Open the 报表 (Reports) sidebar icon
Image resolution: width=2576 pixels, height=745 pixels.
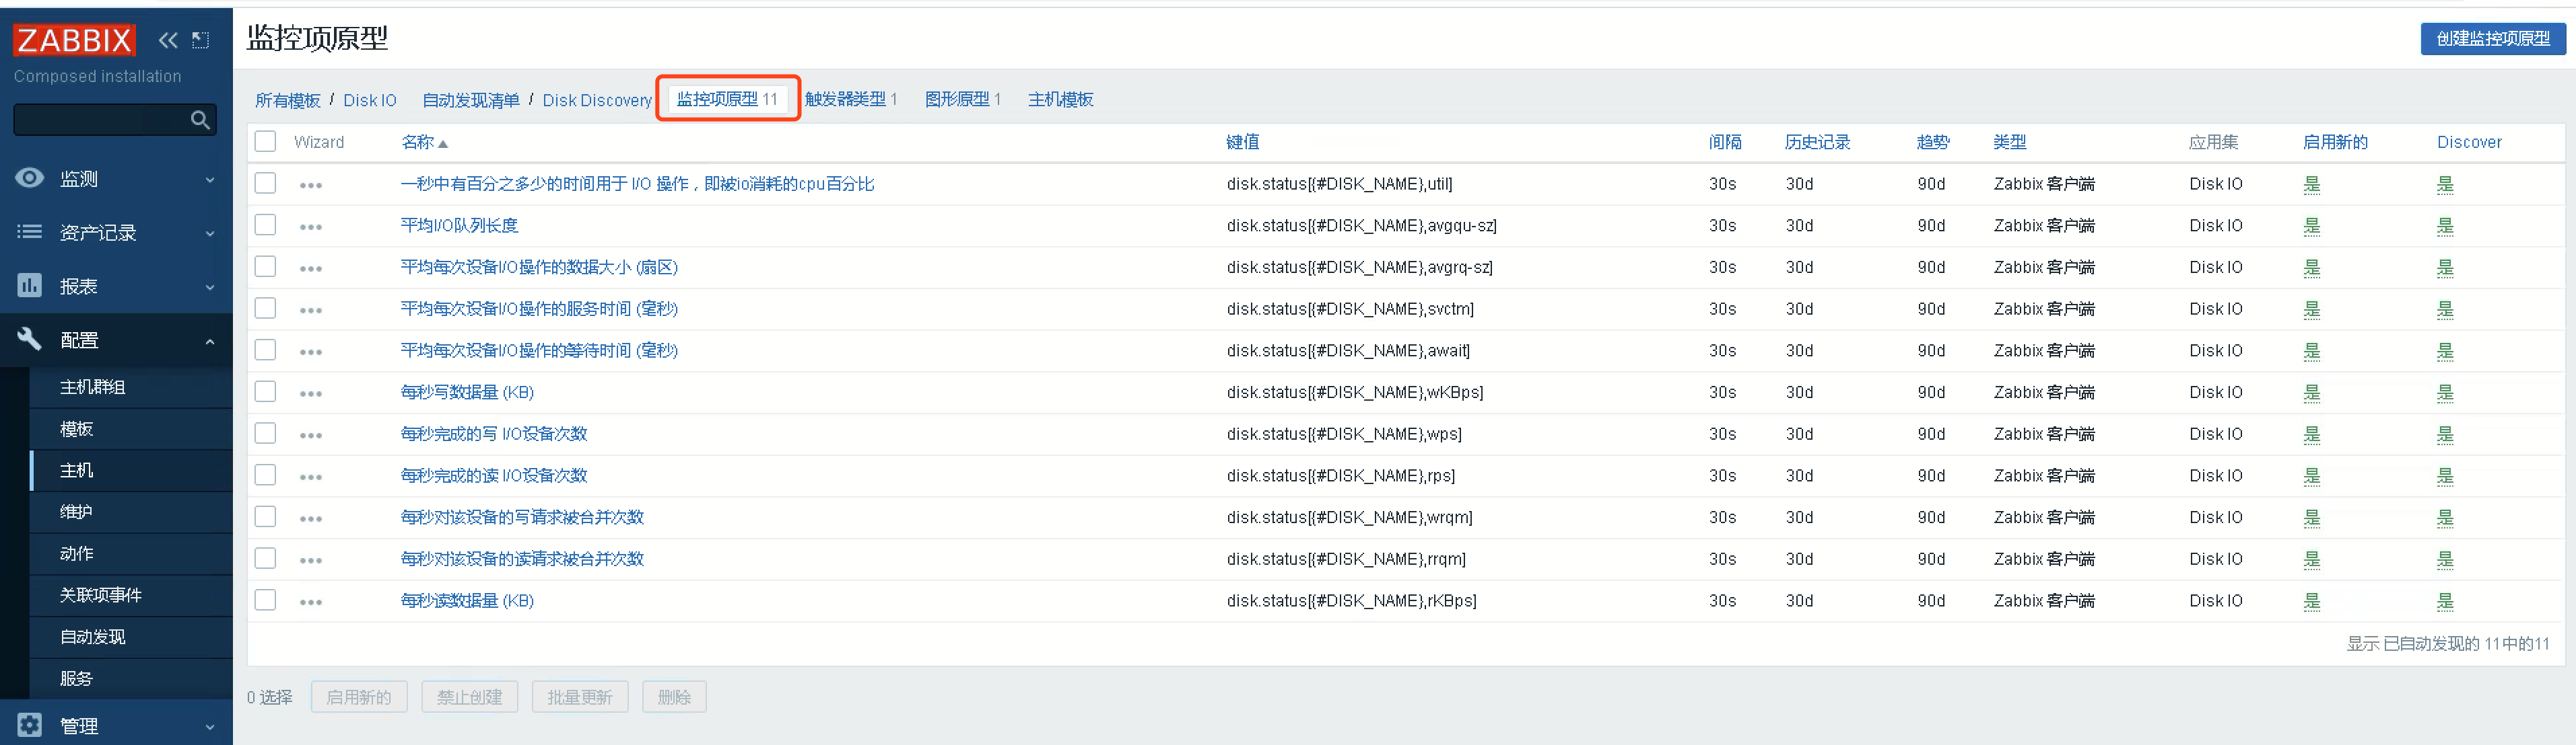(x=29, y=286)
